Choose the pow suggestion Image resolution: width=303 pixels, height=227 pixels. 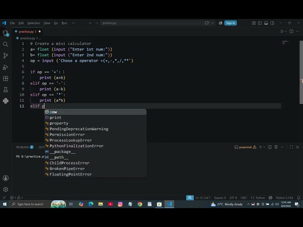point(95,112)
